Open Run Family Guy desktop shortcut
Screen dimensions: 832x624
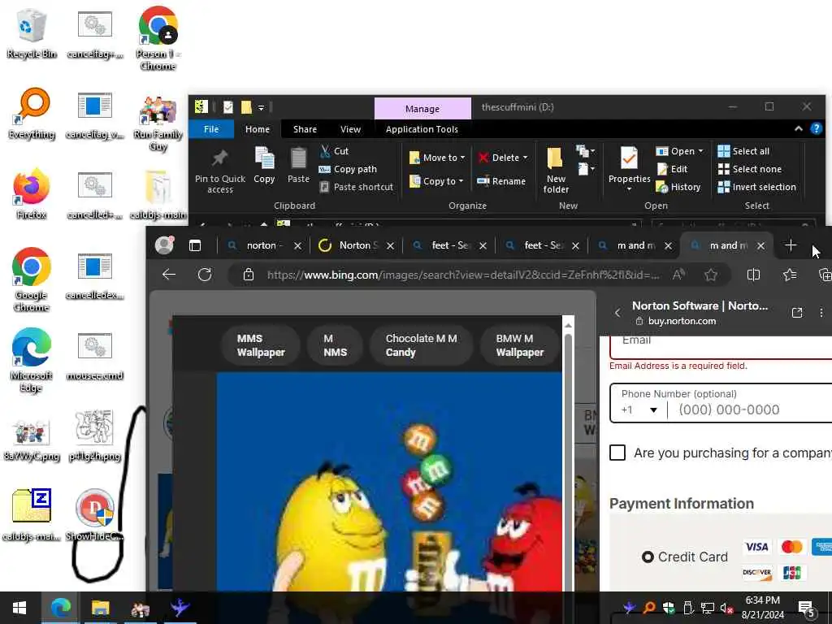coord(158,123)
